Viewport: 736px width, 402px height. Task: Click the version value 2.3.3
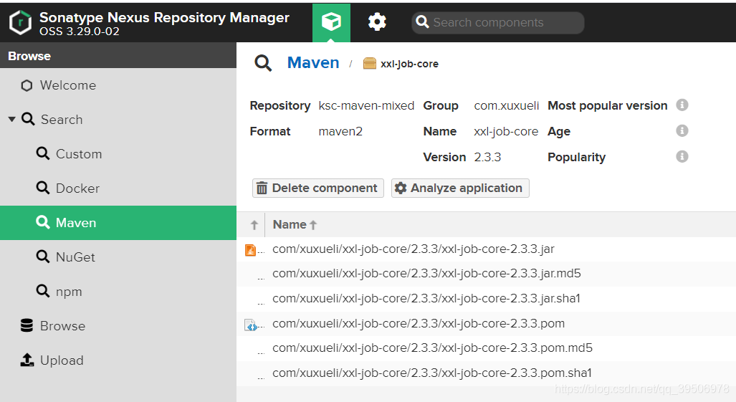[x=487, y=157]
